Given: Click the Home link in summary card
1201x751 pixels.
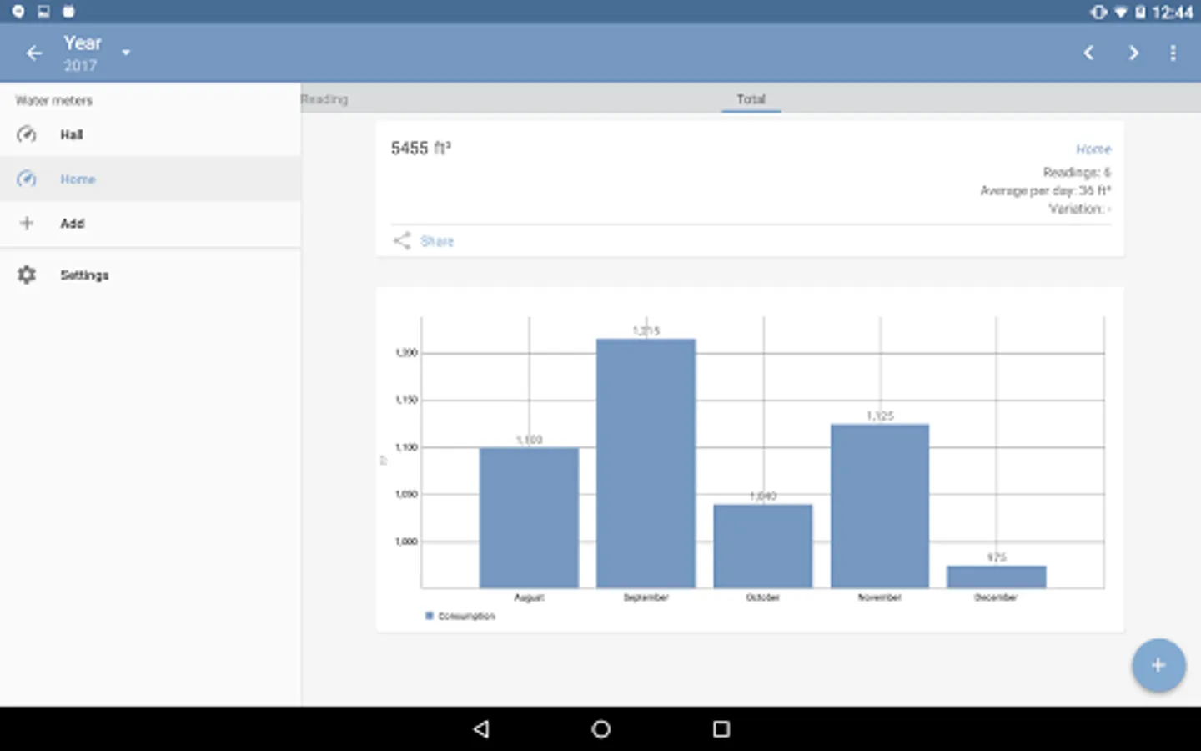Looking at the screenshot, I should tap(1093, 149).
